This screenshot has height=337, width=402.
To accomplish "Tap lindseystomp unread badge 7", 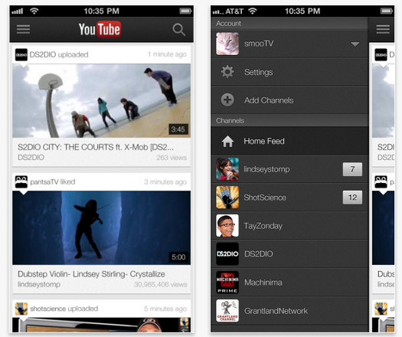I will coord(352,169).
